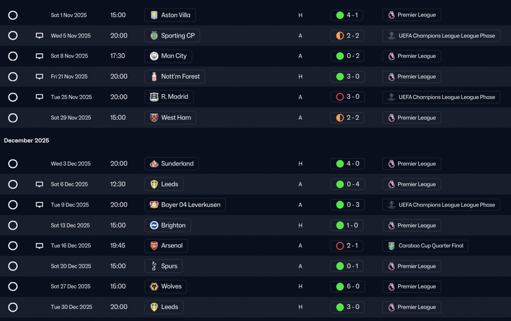Click the Wolves club badge icon

[154, 287]
